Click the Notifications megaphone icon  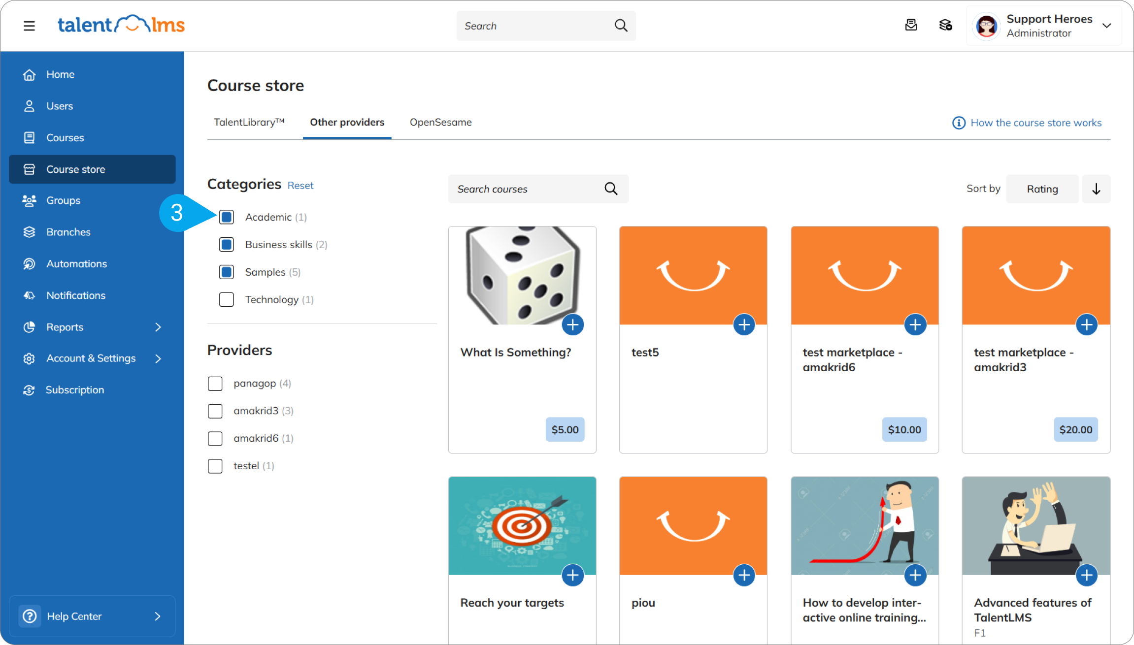(29, 295)
